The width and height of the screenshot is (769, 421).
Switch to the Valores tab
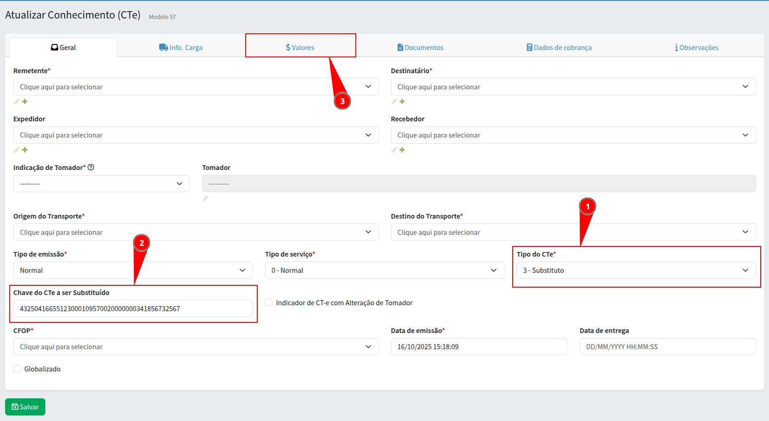pos(300,47)
